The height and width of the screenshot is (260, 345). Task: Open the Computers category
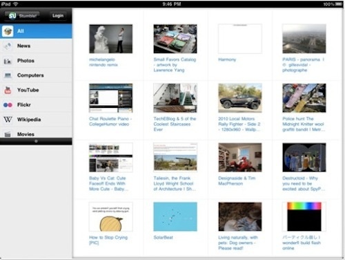coord(36,75)
